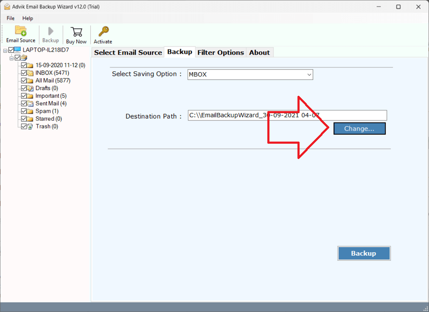The width and height of the screenshot is (429, 312).
Task: Click the 15-09-2020 11-12 folder icon
Action: [x=30, y=65]
